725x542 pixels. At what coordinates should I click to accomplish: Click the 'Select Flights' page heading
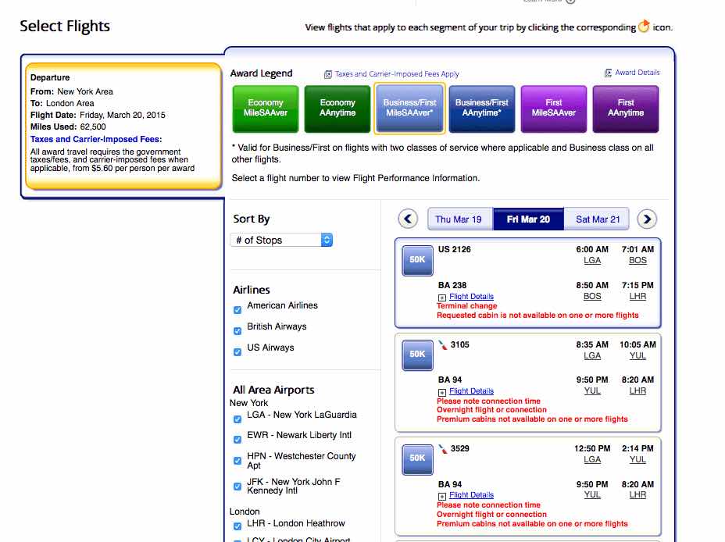coord(65,26)
